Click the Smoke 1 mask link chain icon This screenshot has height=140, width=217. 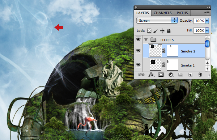[163, 65]
